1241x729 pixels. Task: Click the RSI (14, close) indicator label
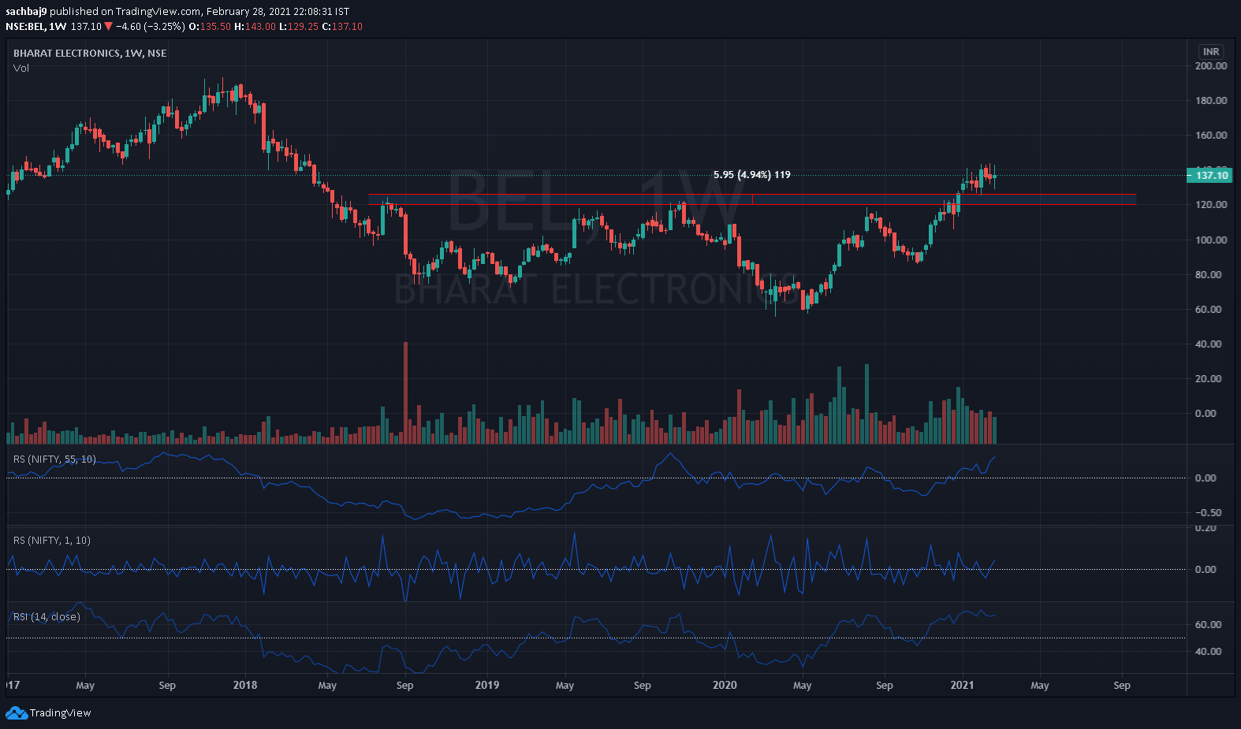coord(47,616)
